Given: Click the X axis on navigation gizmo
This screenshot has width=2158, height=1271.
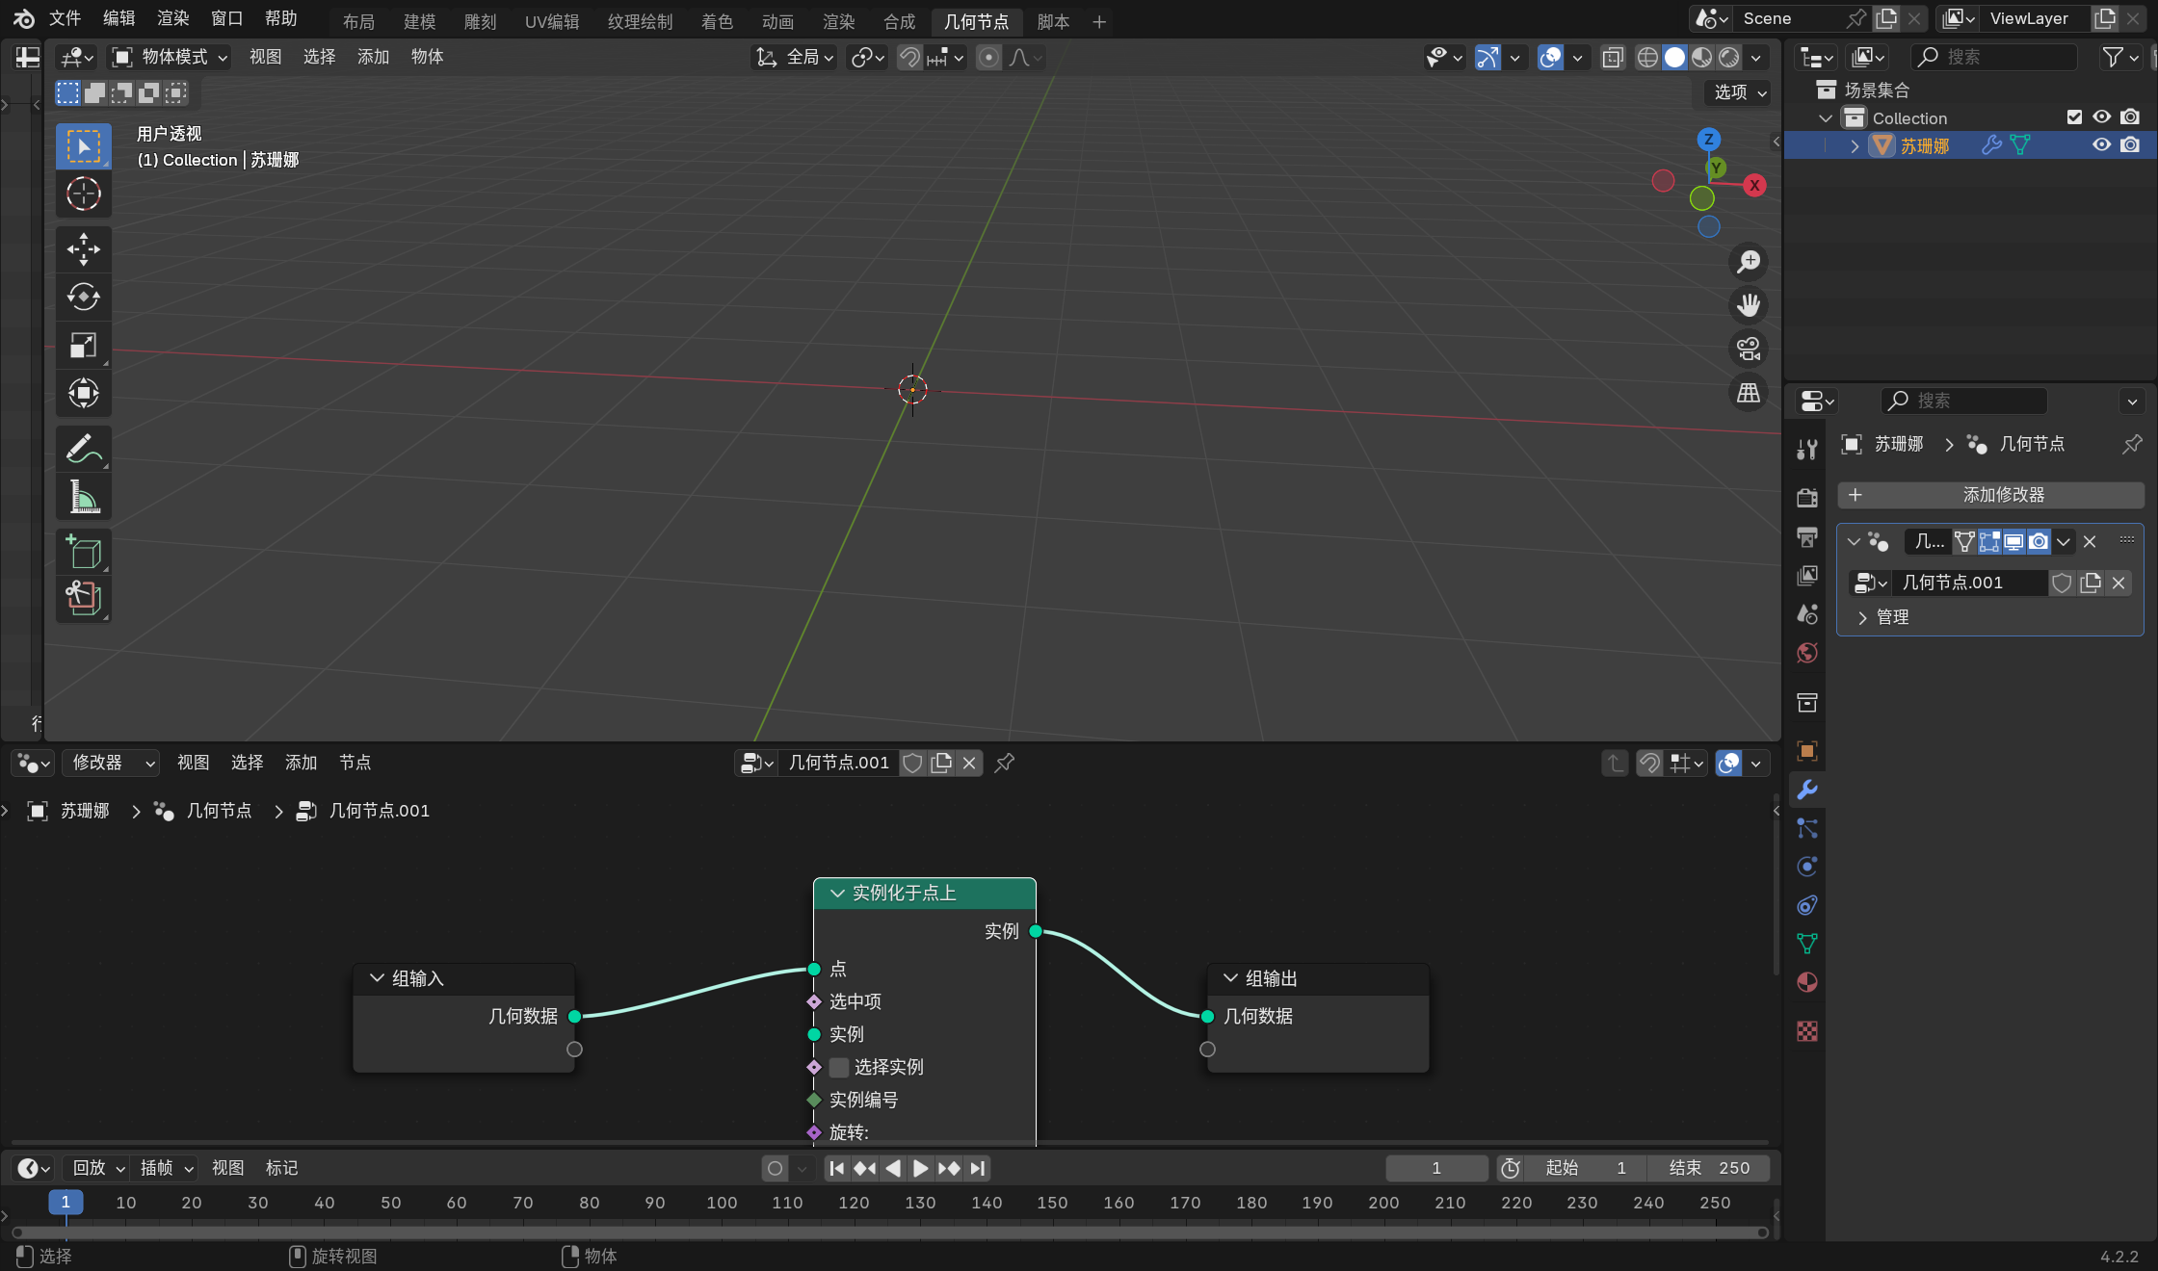Looking at the screenshot, I should 1754,185.
